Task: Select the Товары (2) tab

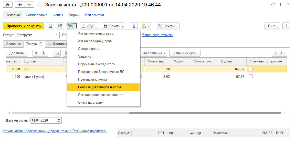Action: 34,44
